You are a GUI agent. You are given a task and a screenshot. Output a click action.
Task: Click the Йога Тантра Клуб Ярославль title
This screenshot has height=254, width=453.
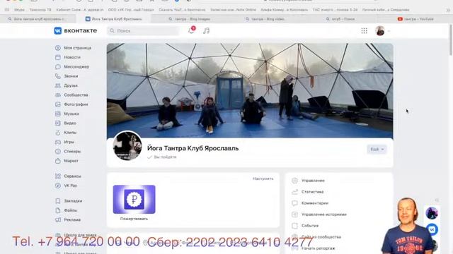click(193, 148)
